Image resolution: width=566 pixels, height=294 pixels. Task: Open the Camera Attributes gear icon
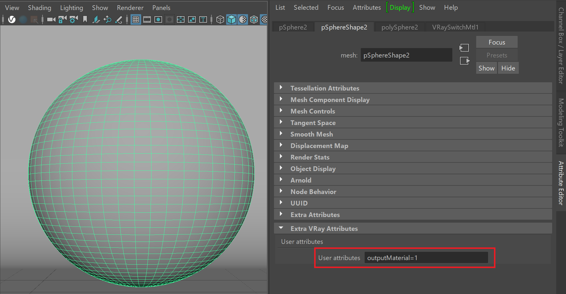[74, 19]
